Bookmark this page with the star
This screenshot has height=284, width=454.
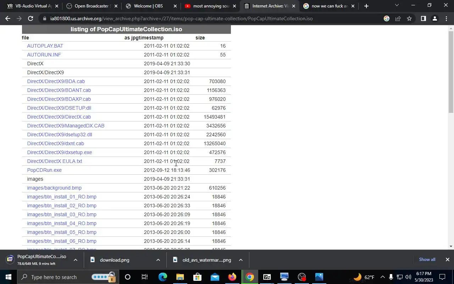409,18
